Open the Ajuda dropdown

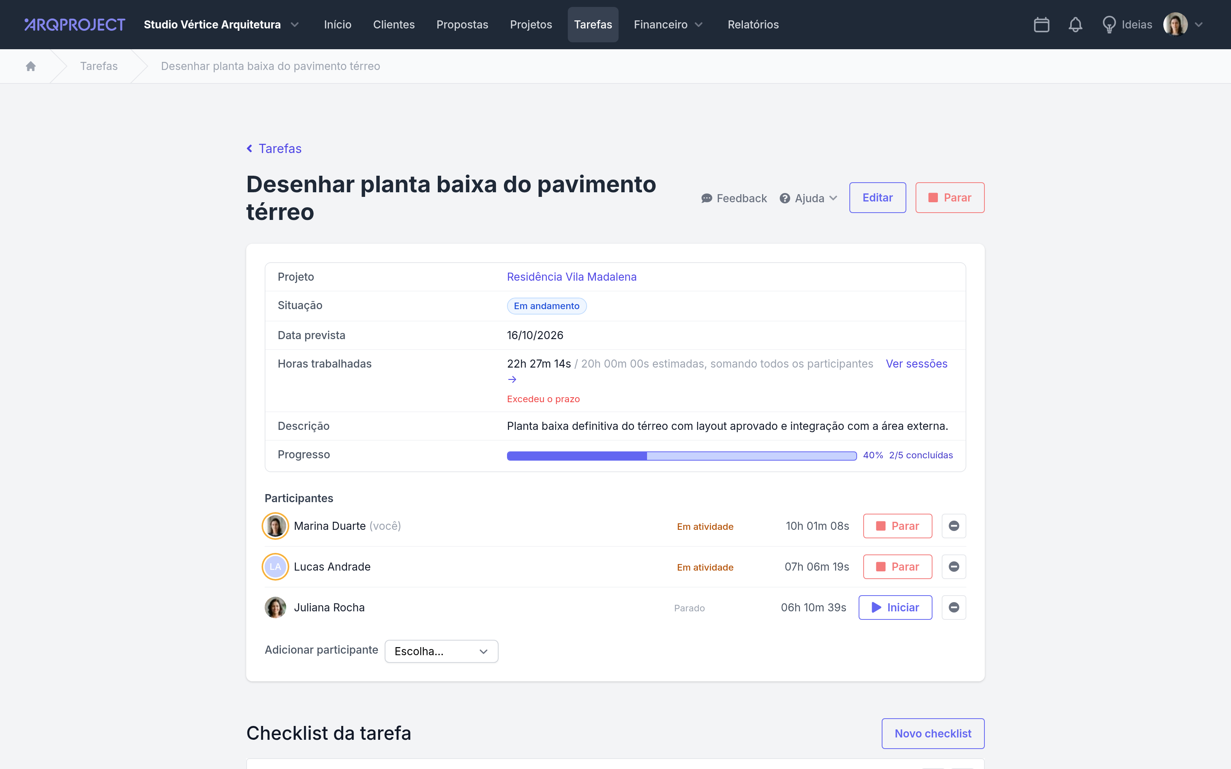click(x=808, y=198)
